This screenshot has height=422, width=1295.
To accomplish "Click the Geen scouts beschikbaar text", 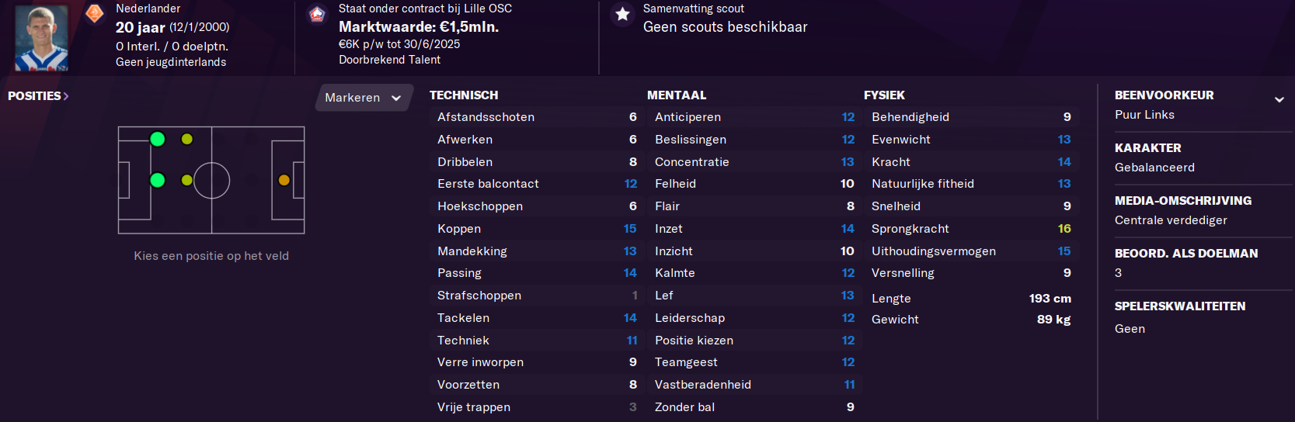I will point(726,27).
